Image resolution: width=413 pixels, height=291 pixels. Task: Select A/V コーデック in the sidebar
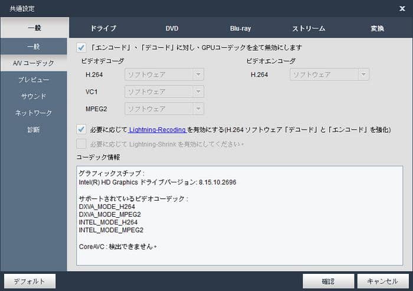pyautogui.click(x=34, y=63)
